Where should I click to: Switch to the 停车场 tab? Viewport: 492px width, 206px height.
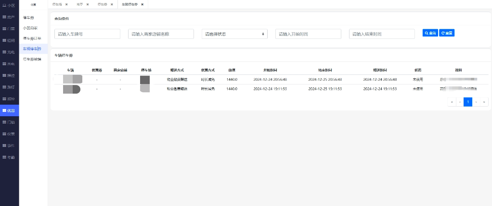point(57,4)
